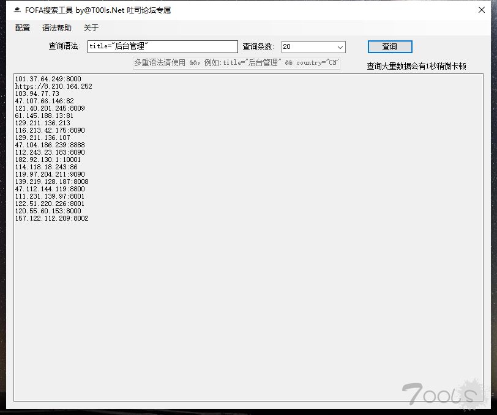The width and height of the screenshot is (497, 415).
Task: Click result line 121.40.201.245:8009
Action: coord(50,108)
